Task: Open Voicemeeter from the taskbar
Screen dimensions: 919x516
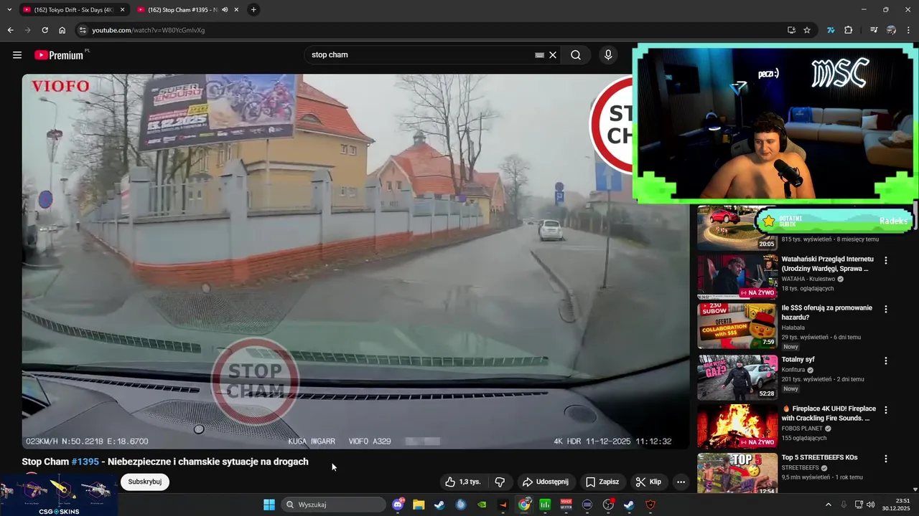Action: click(566, 505)
